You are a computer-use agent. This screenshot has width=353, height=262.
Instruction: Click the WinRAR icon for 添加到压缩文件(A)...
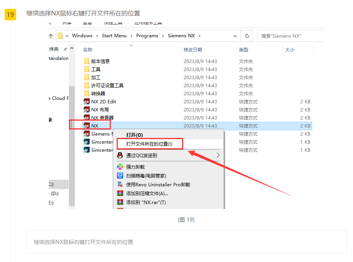[x=120, y=193]
